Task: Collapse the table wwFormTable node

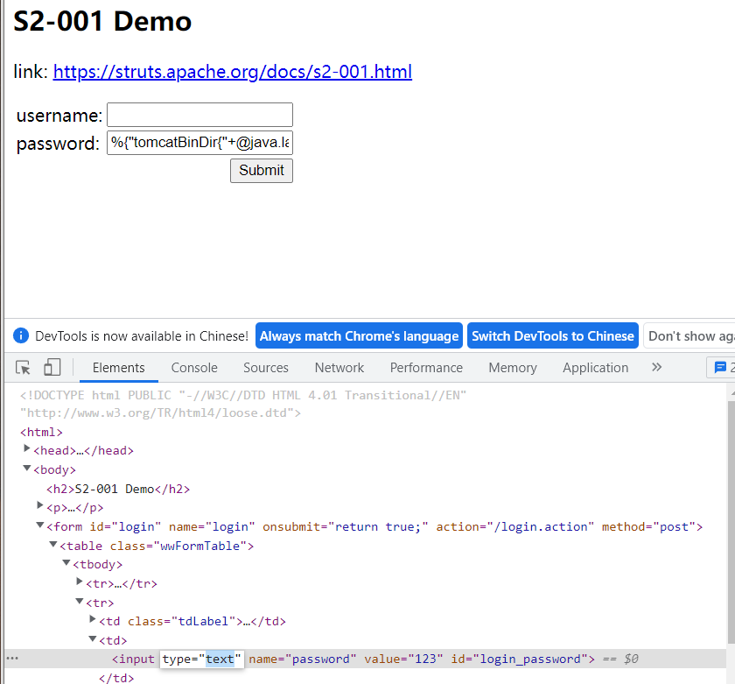Action: click(x=53, y=544)
